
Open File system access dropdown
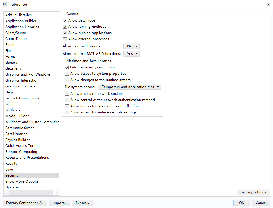pos(129,87)
